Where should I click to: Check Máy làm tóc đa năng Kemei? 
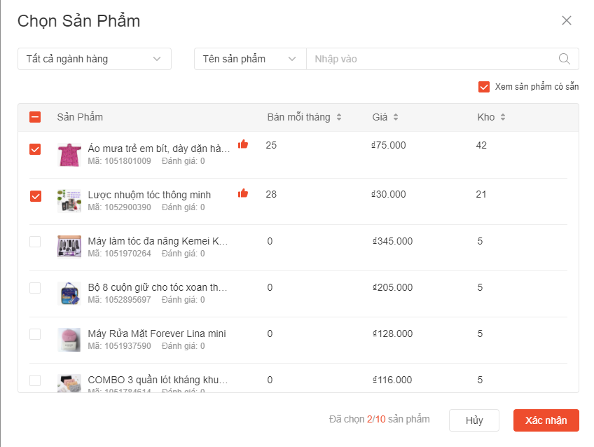[35, 242]
